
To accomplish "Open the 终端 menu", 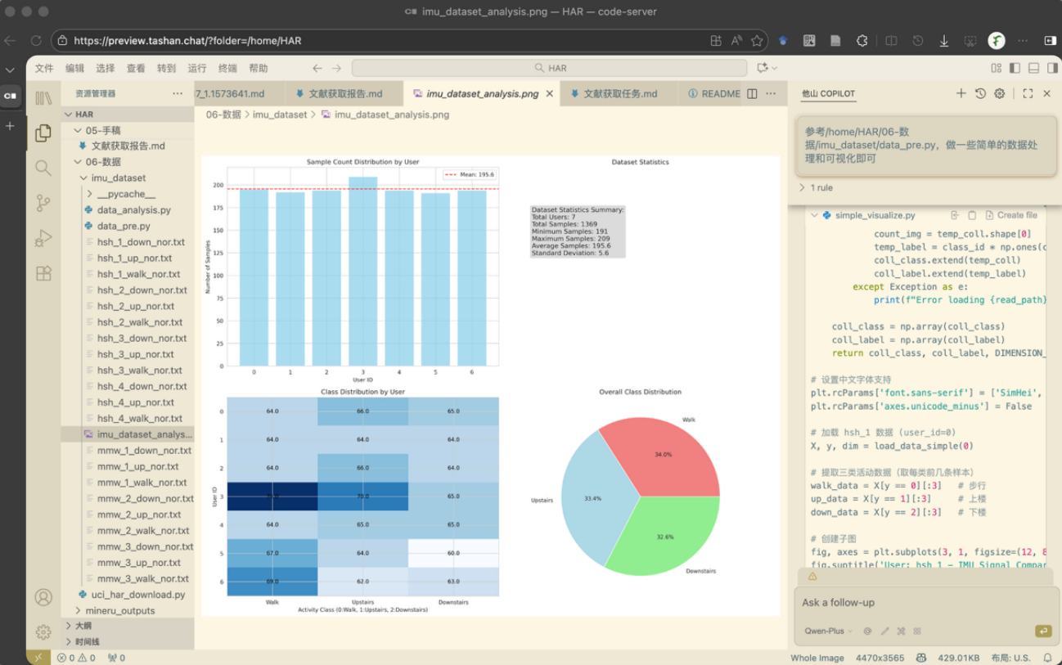I will click(227, 68).
